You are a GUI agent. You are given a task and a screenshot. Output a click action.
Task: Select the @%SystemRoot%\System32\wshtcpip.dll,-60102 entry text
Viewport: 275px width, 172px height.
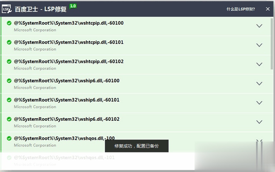(x=68, y=62)
